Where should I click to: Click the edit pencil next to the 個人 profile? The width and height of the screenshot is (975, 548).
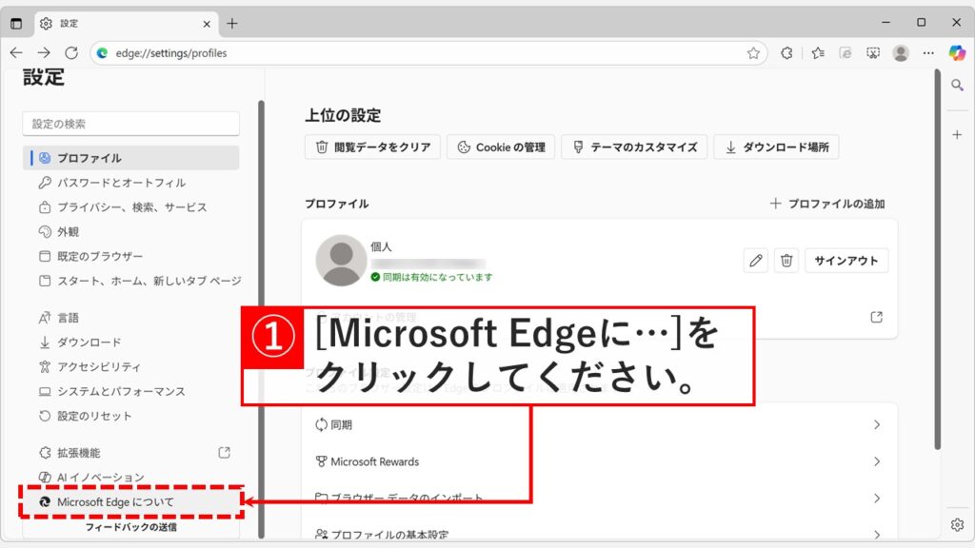[755, 260]
